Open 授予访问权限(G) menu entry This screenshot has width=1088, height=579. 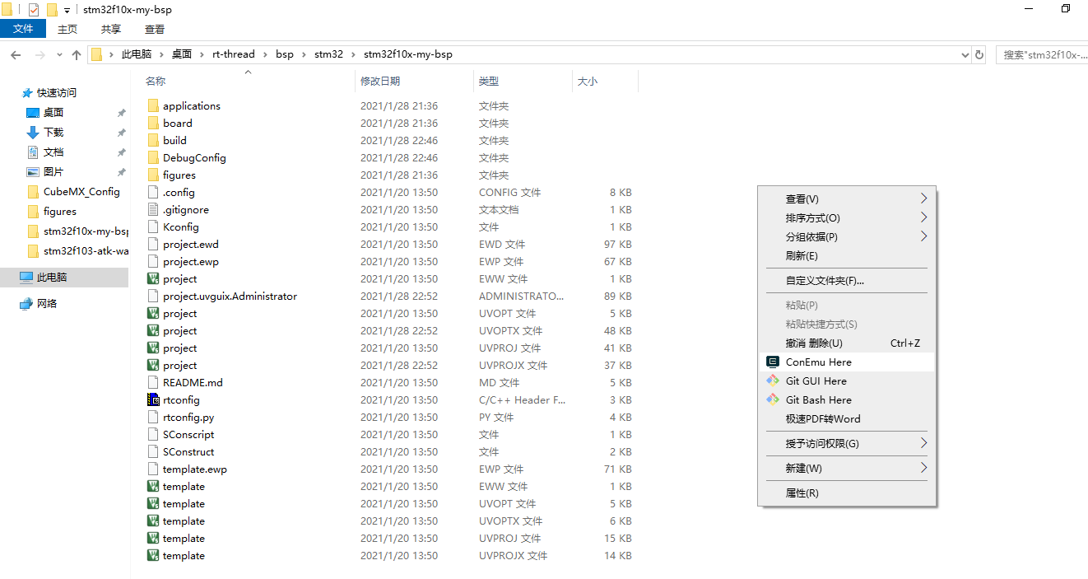(x=847, y=443)
